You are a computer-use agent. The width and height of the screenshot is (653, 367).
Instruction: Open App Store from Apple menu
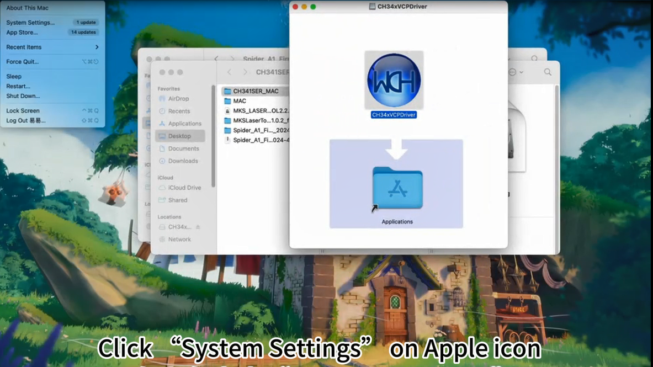(x=22, y=32)
